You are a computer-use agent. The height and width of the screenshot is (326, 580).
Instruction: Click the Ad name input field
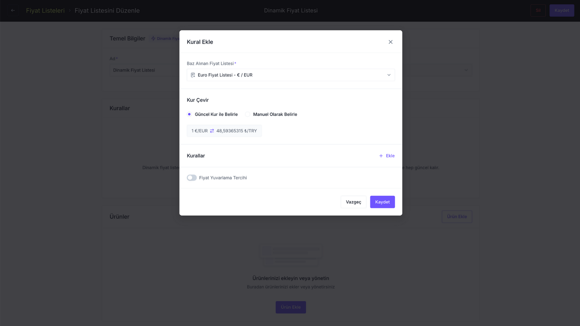tap(144, 70)
